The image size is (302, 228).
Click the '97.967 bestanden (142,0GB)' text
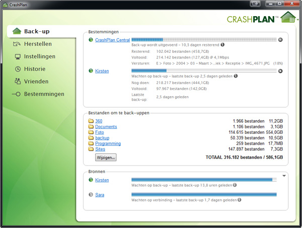pos(181,89)
